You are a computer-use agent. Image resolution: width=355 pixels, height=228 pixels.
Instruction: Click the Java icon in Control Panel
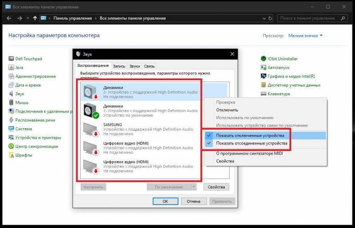[x=11, y=67]
